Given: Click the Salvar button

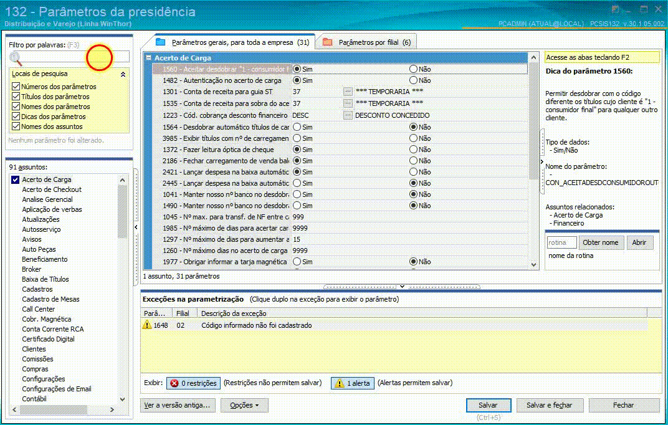Looking at the screenshot, I should point(488,405).
